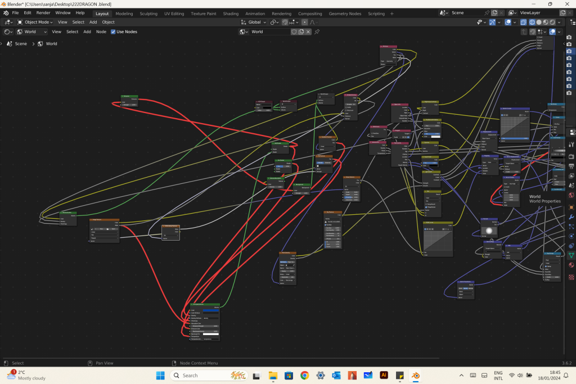Uncheck the Use Nodes checkbox

[x=113, y=31]
